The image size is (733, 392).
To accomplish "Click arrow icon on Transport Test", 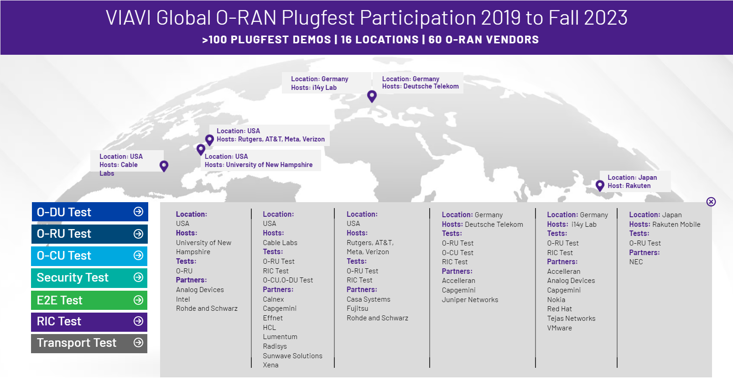I will (138, 343).
